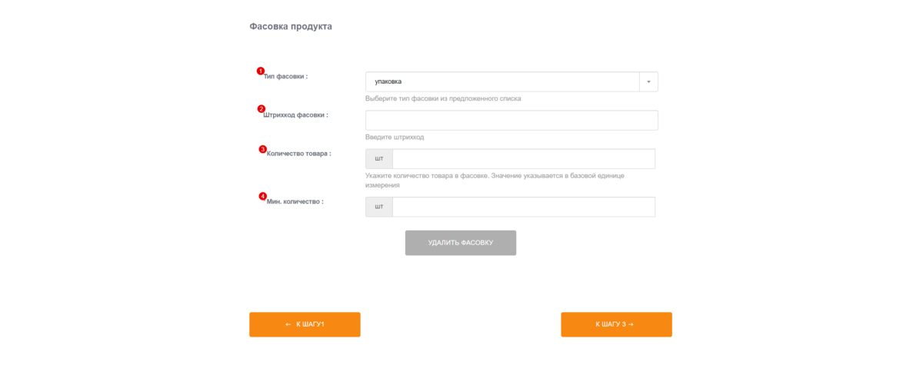Click the шт unit addon of Мин. количество

pos(379,207)
